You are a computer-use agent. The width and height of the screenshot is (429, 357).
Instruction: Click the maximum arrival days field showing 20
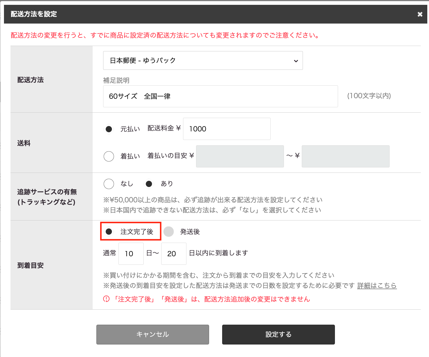coord(174,254)
